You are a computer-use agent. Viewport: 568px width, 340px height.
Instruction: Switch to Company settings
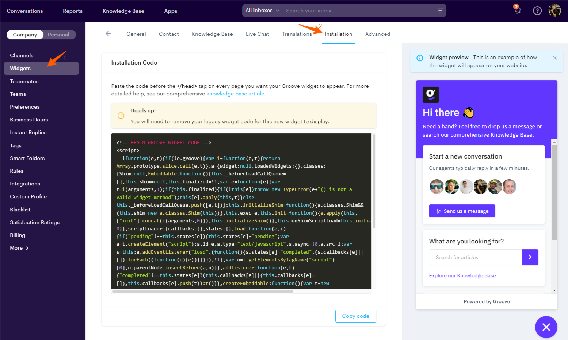(25, 35)
